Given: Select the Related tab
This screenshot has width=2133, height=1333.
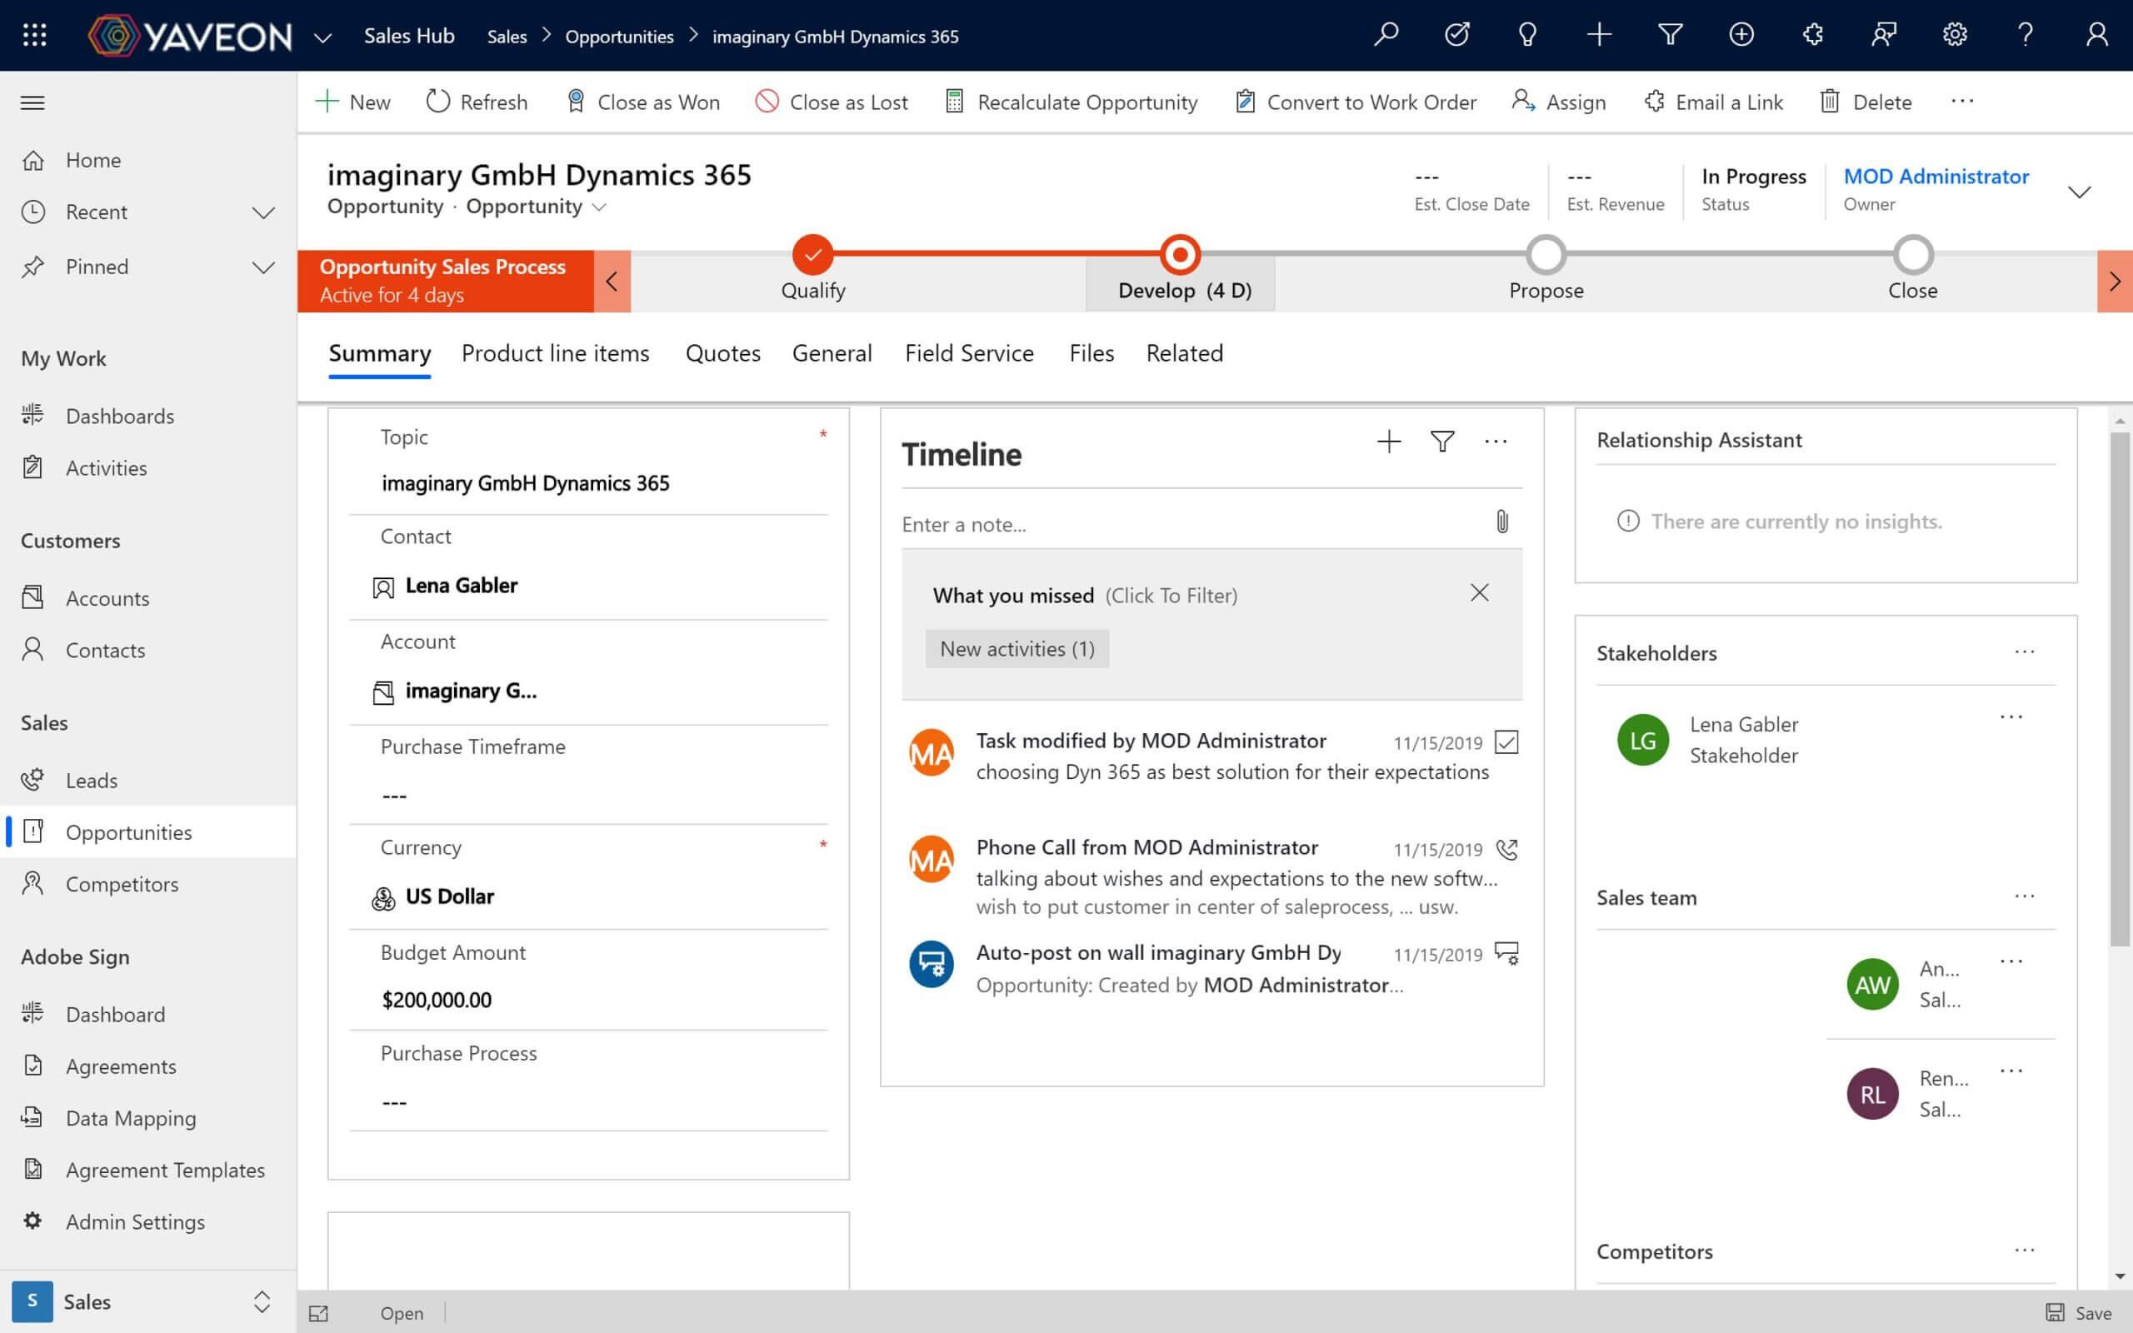Looking at the screenshot, I should tap(1182, 353).
